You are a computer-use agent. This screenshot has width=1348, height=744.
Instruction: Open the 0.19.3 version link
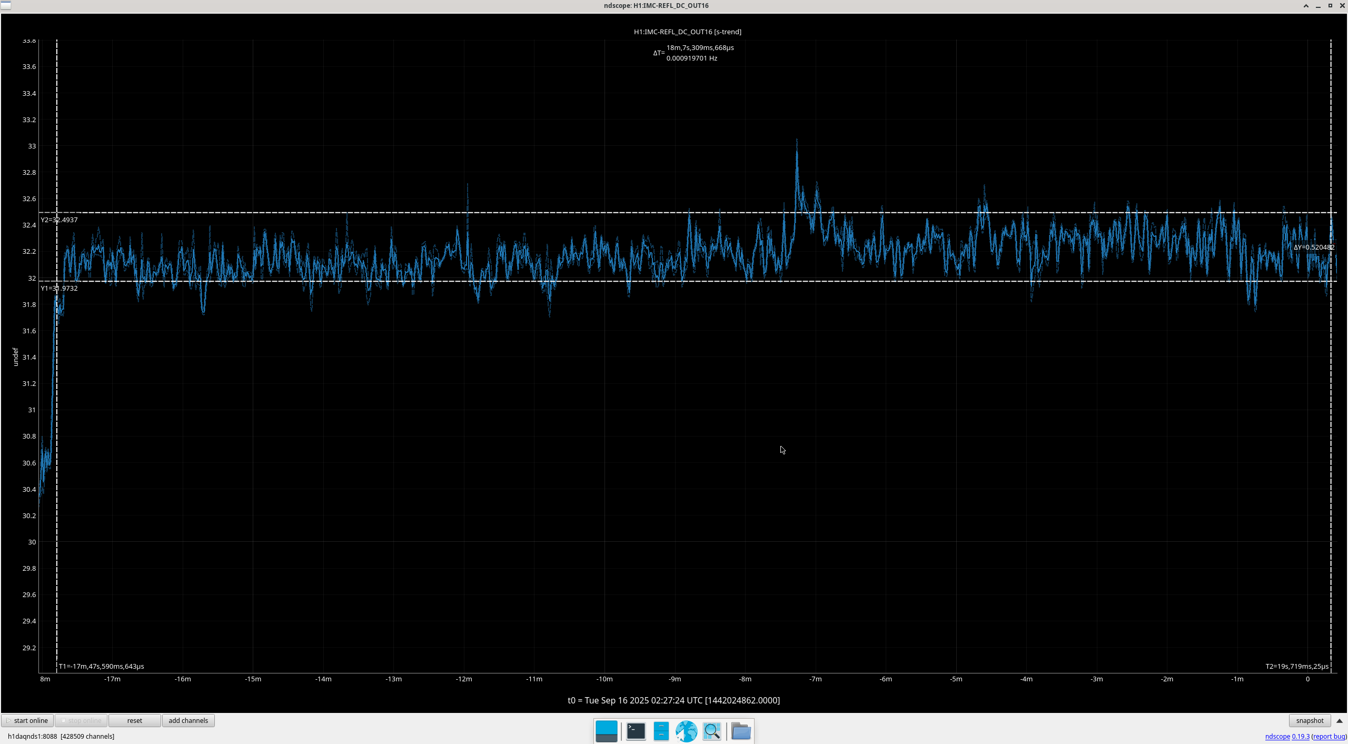(1301, 736)
